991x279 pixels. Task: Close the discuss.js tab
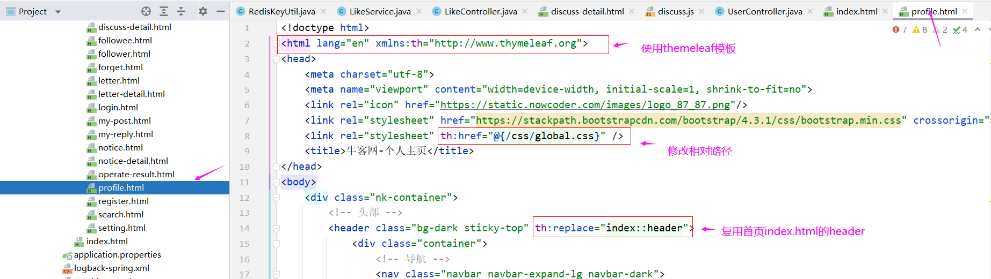pos(701,11)
